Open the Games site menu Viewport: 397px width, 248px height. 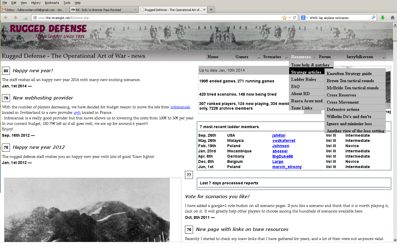click(x=242, y=57)
